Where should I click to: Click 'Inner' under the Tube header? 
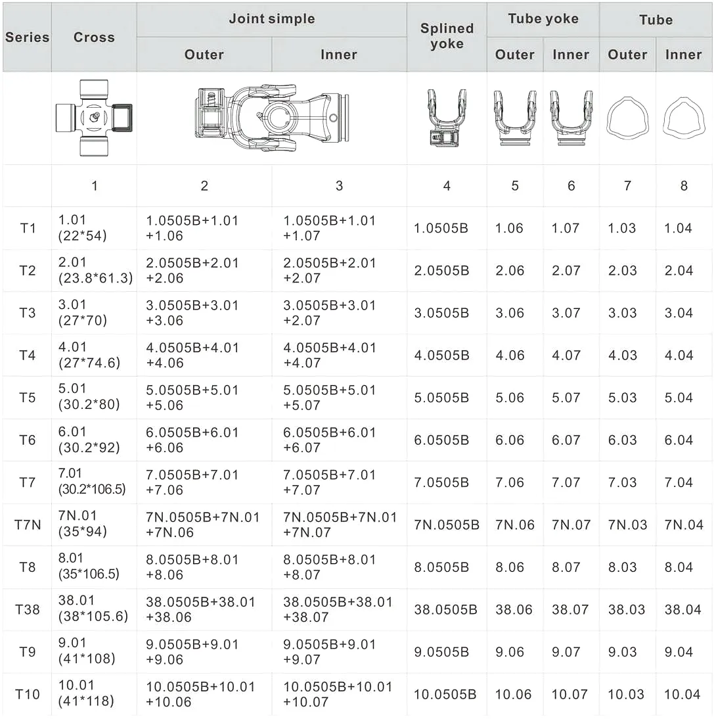(x=684, y=55)
